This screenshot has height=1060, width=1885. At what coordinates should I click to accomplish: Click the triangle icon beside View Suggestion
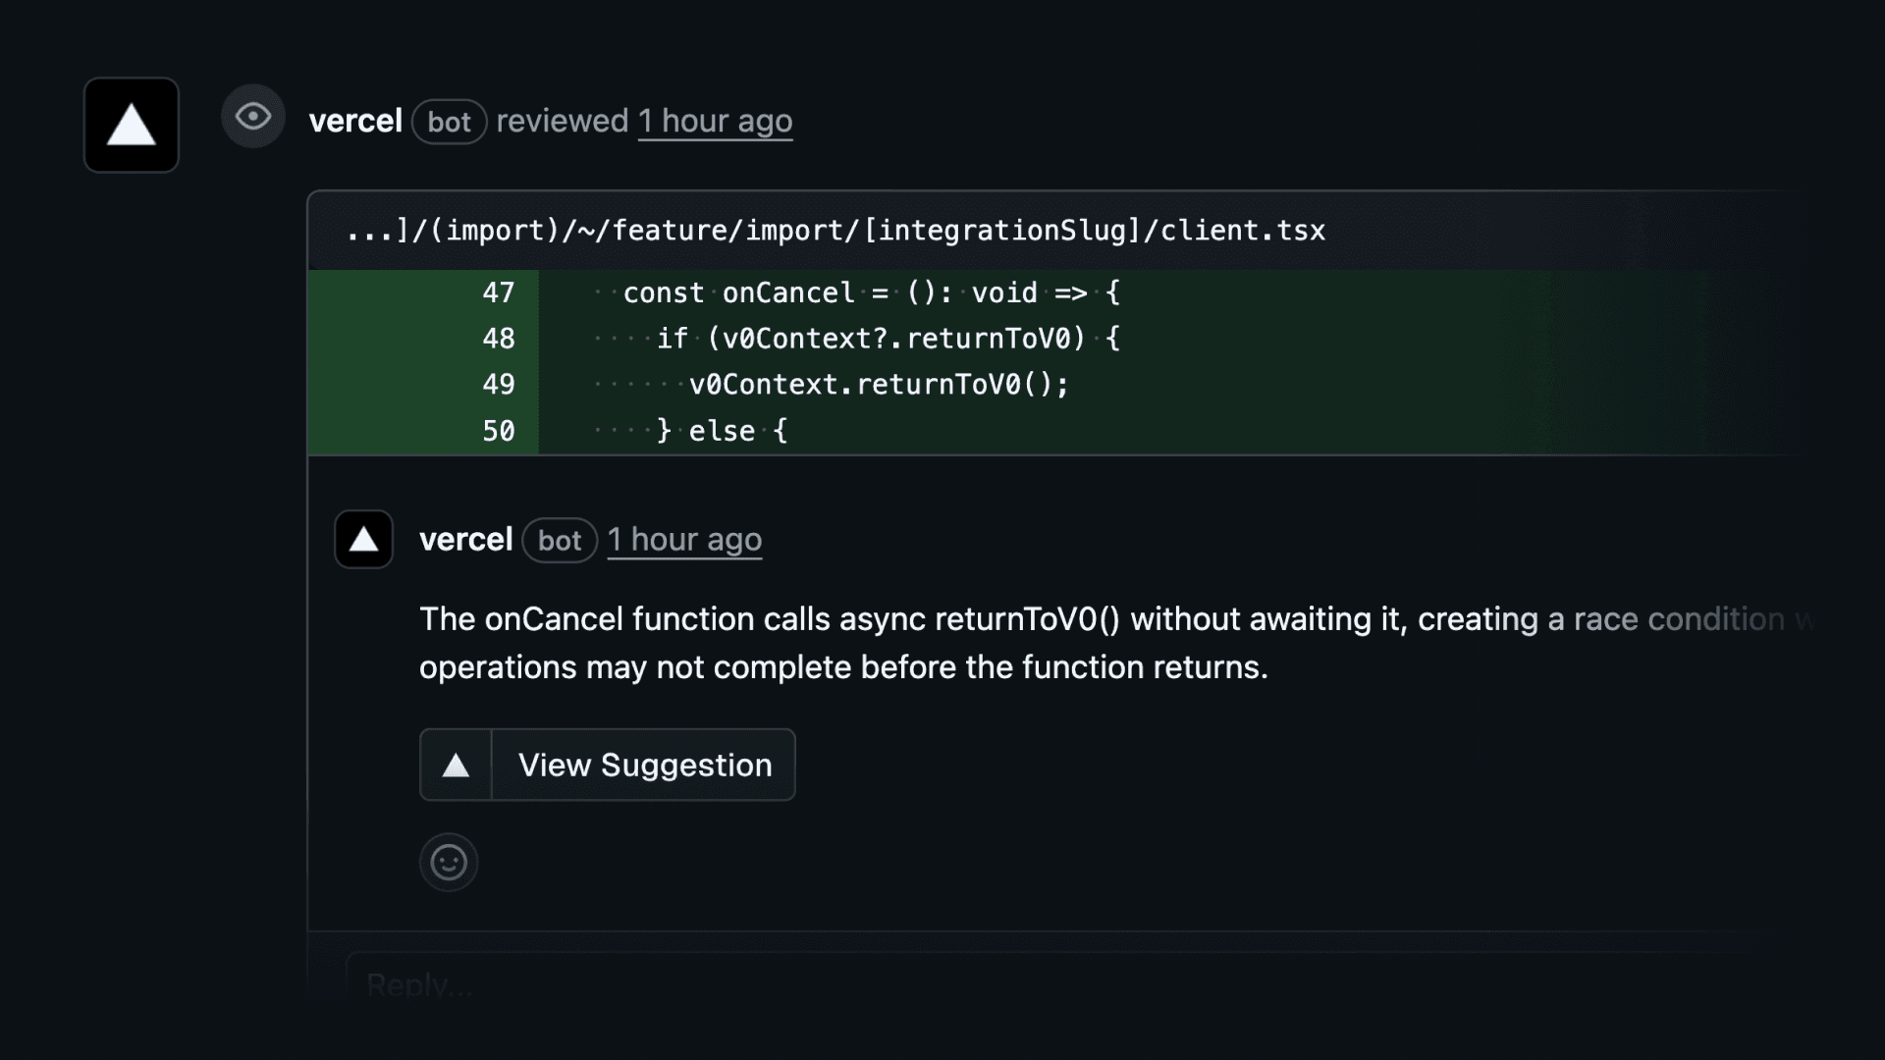pos(456,765)
